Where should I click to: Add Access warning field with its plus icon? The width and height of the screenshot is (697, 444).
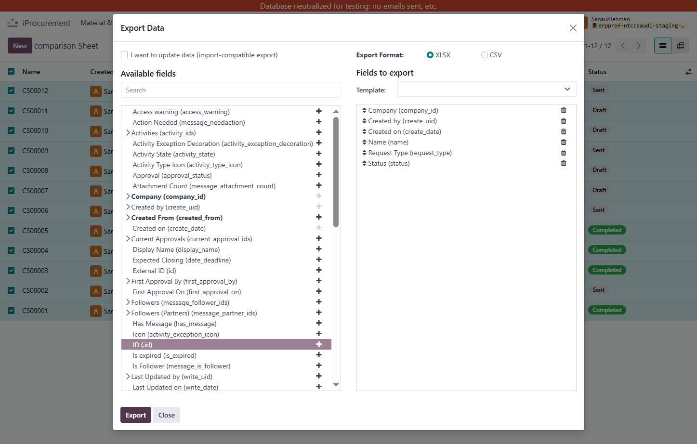318,111
